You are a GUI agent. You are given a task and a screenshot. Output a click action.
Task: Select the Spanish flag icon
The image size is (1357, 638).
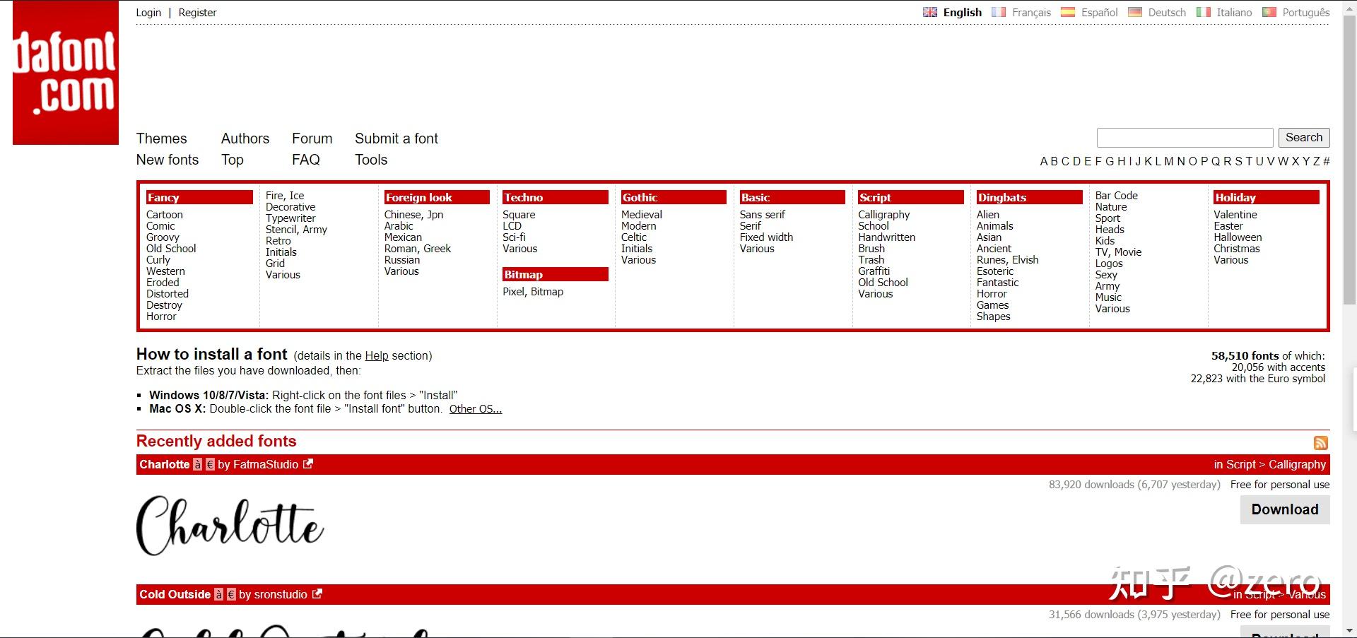coord(1068,12)
